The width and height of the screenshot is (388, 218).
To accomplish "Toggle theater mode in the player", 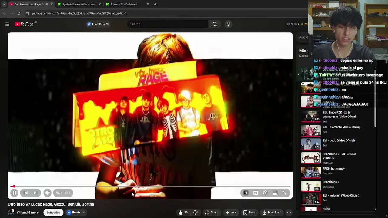I will tap(275, 193).
